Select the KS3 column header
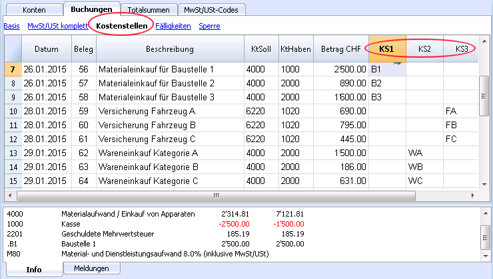 point(461,49)
